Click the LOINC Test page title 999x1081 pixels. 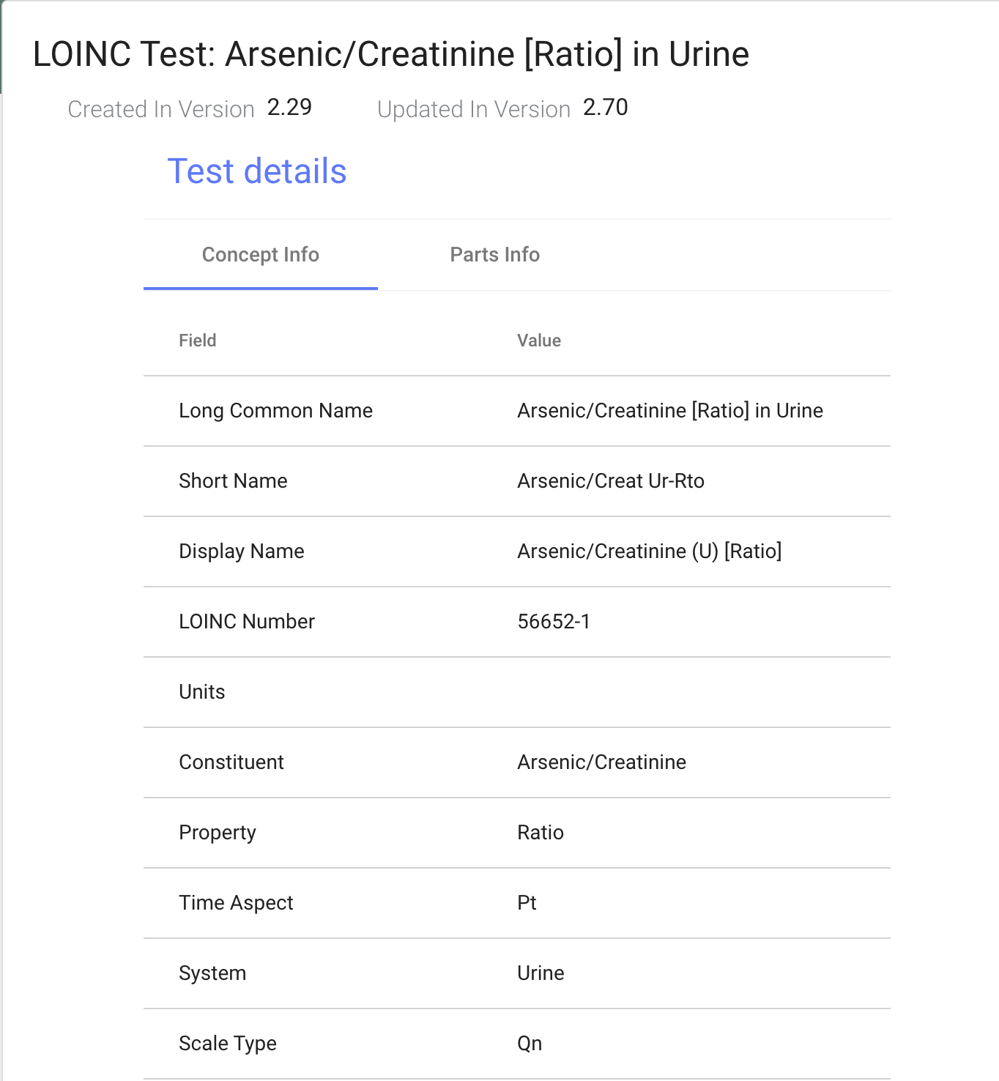click(x=391, y=54)
